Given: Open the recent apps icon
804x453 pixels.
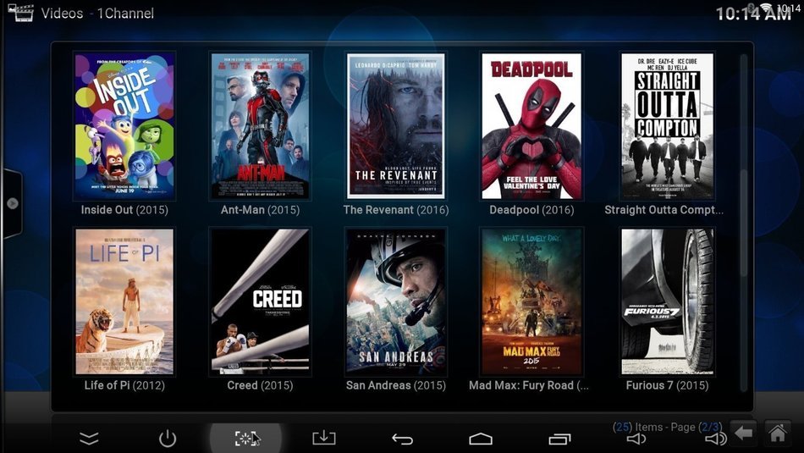Looking at the screenshot, I should point(559,439).
